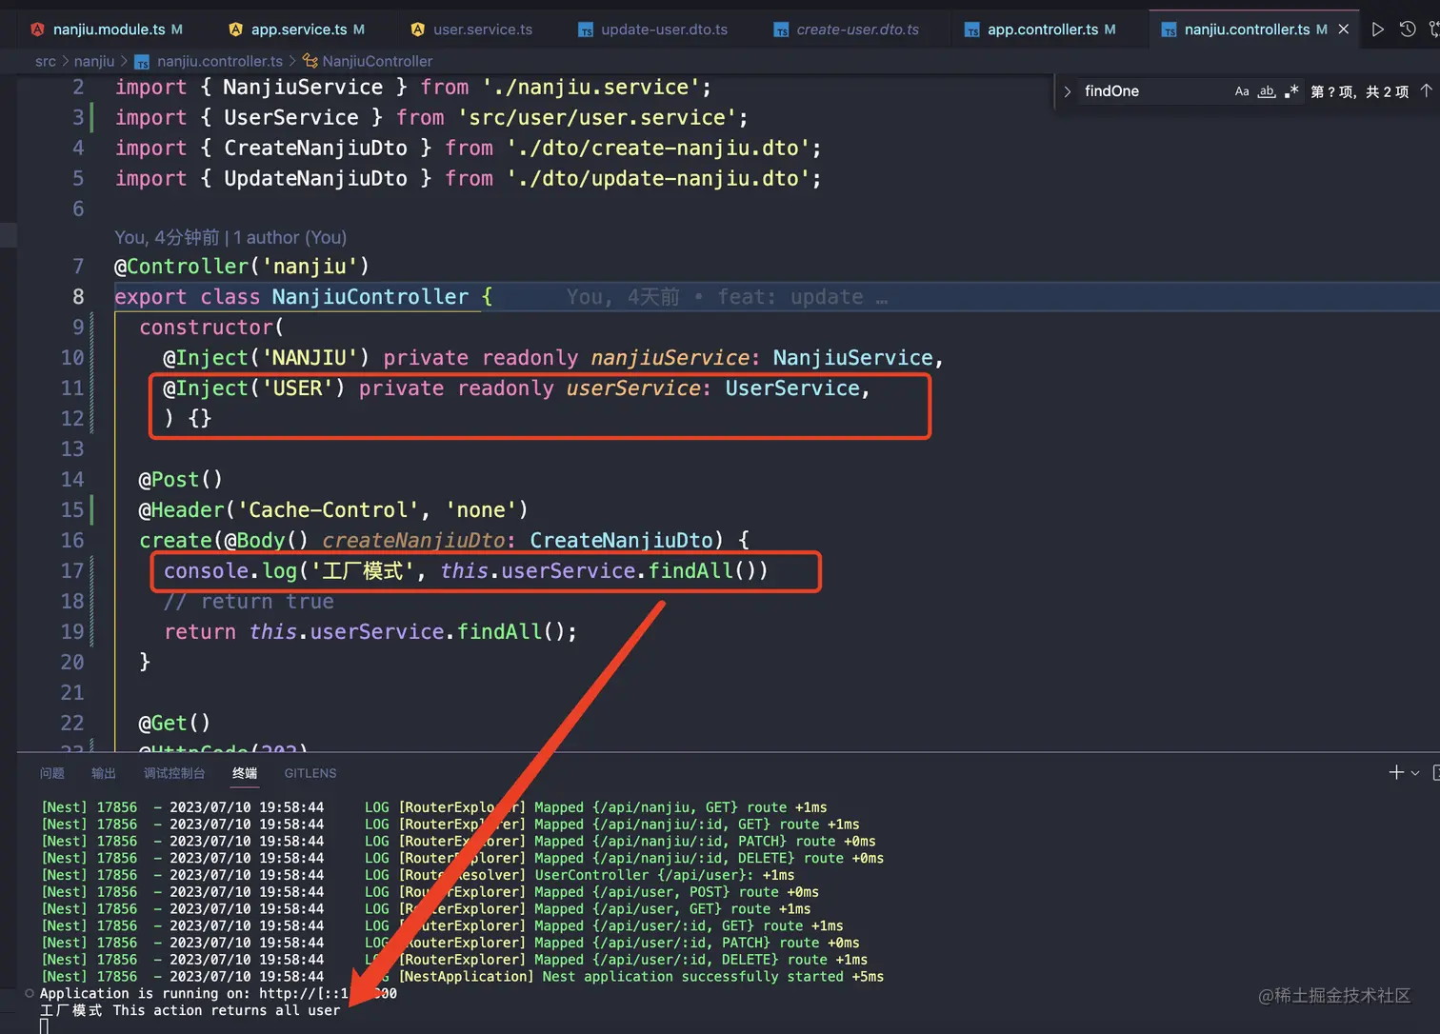Switch to the app.service.ts tab

(299, 30)
